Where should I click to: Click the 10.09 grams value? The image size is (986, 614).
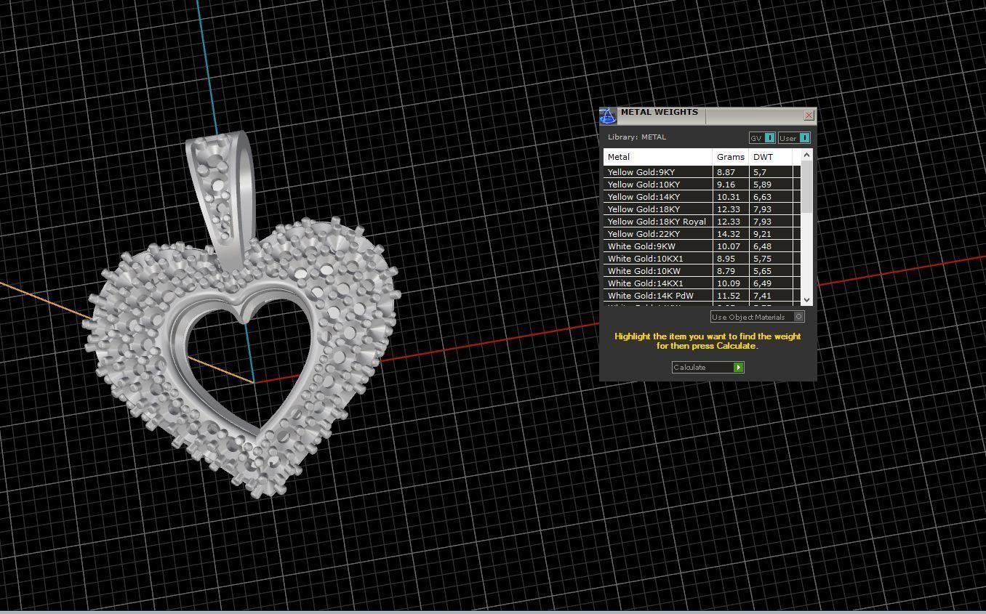point(728,283)
